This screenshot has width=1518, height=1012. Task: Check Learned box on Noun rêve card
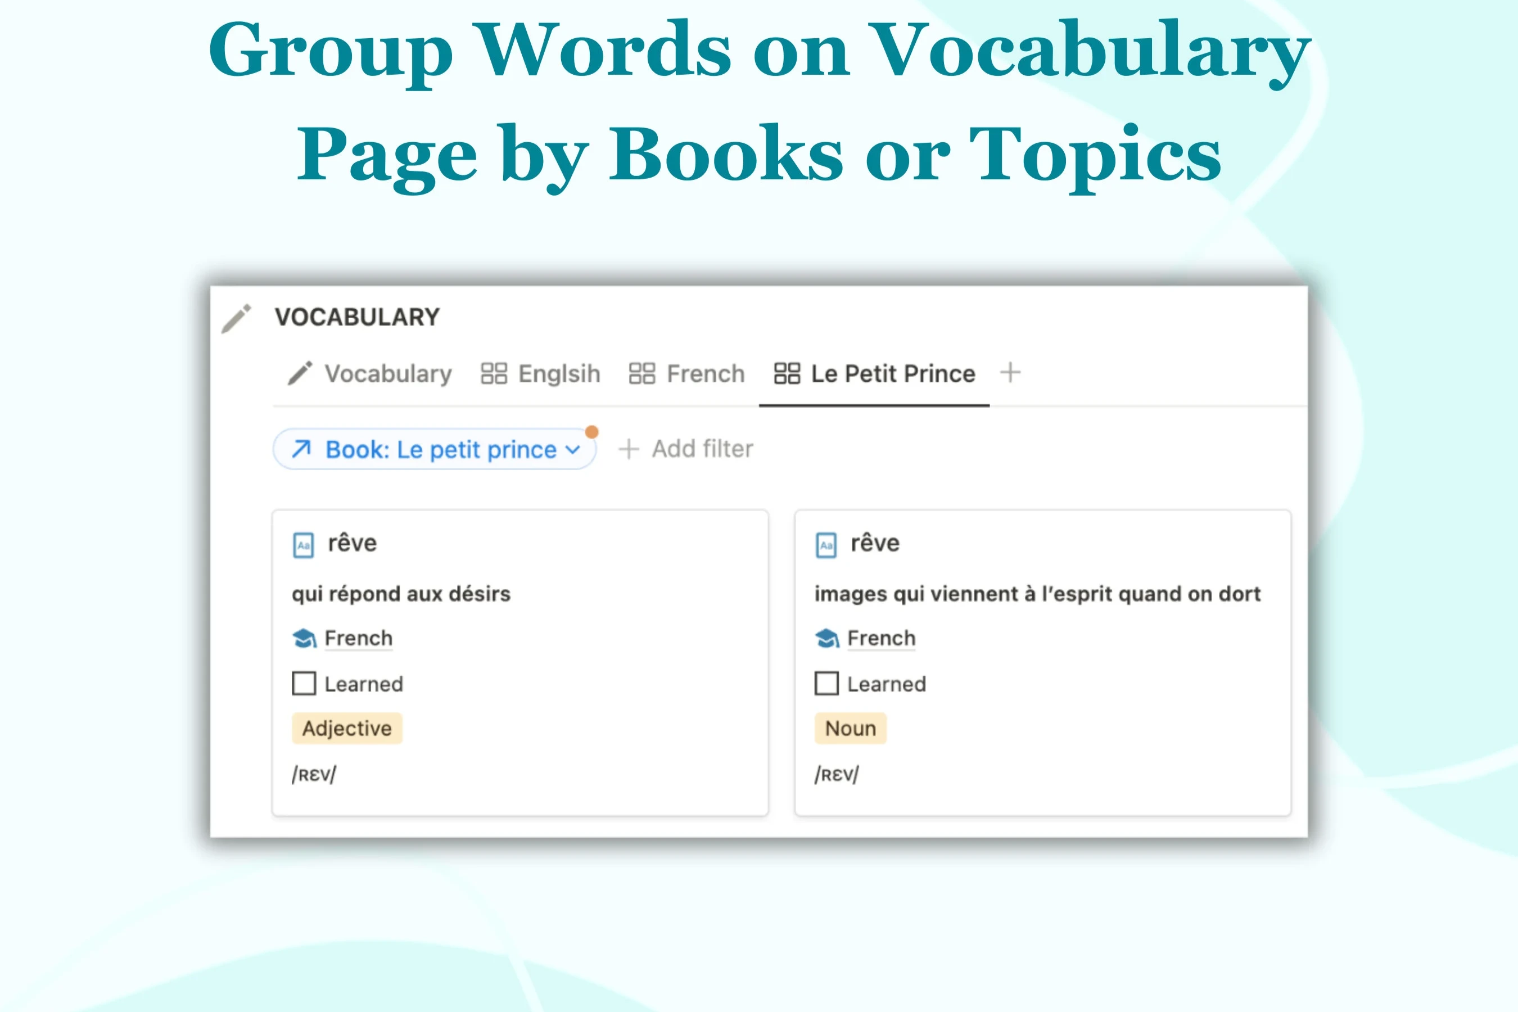click(x=827, y=684)
